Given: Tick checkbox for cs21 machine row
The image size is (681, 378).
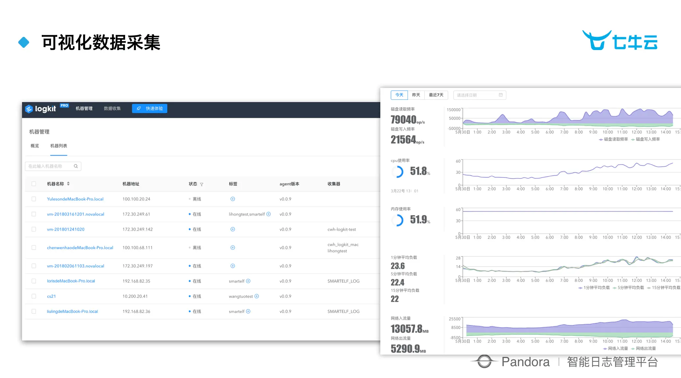Looking at the screenshot, I should [34, 296].
